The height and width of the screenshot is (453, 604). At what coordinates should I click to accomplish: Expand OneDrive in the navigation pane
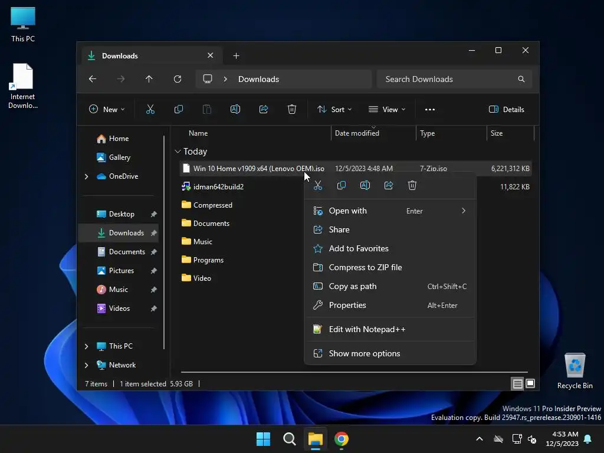(x=86, y=176)
